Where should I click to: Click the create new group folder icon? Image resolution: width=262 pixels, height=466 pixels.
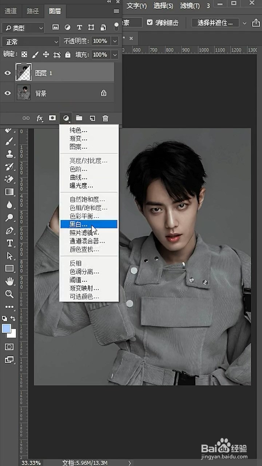pyautogui.click(x=79, y=118)
